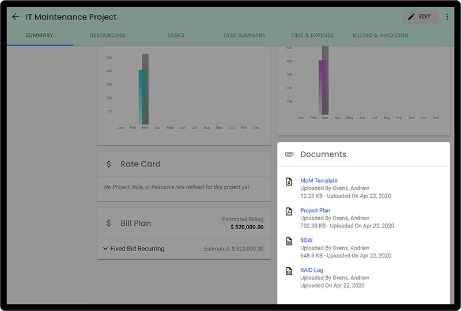
Task: Click the IT Maintenance Project title
Action: [71, 17]
